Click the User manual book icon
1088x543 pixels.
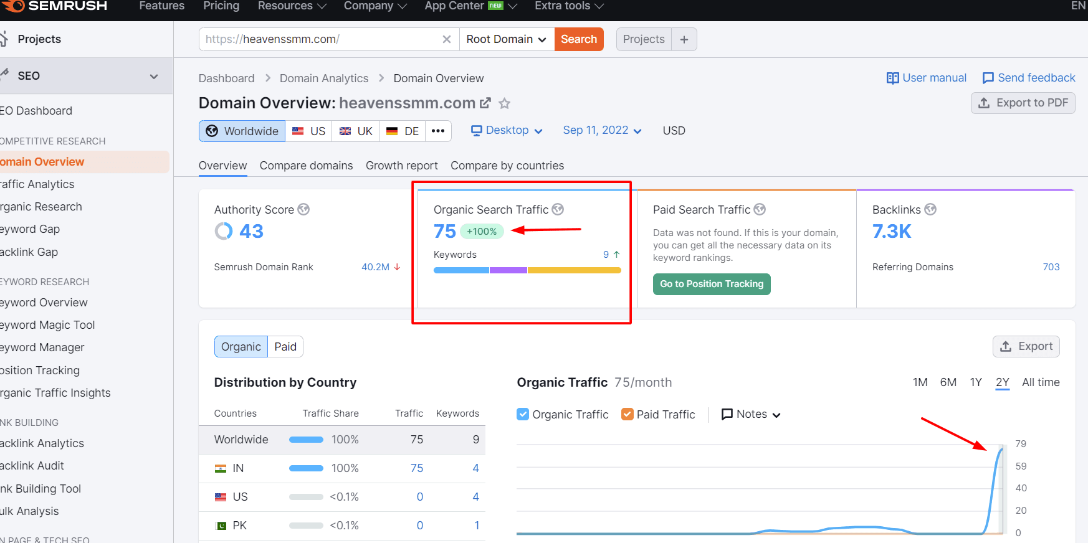pyautogui.click(x=893, y=78)
